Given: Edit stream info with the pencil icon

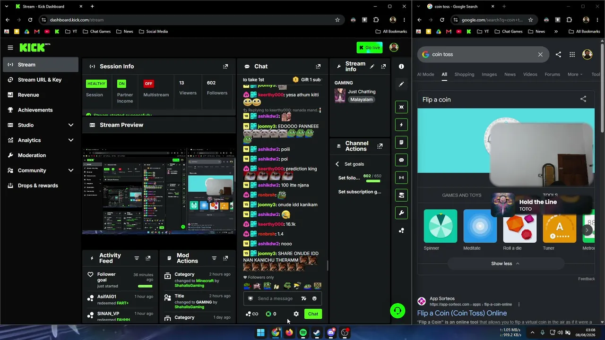Looking at the screenshot, I should pyautogui.click(x=372, y=67).
